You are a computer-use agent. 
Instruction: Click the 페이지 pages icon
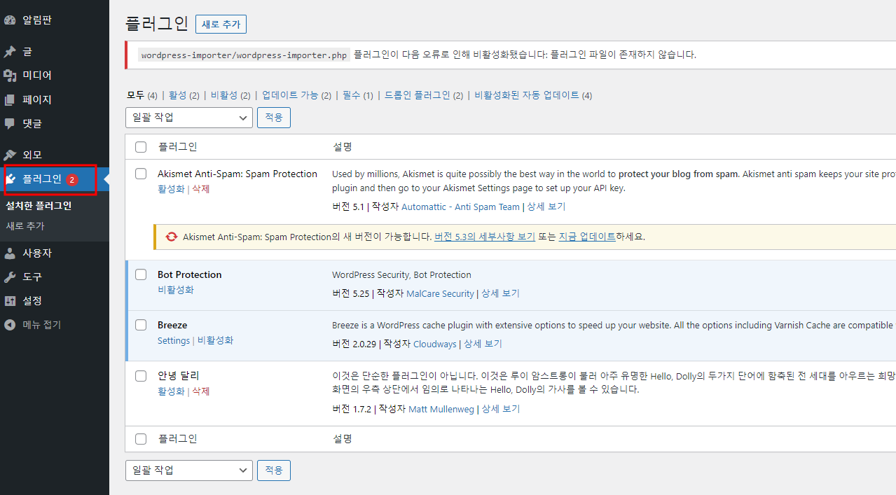[10, 100]
